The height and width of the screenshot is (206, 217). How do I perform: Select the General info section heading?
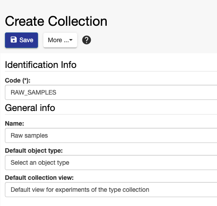[30, 108]
